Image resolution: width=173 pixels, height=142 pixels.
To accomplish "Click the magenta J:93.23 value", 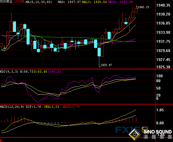I will click(55, 72).
